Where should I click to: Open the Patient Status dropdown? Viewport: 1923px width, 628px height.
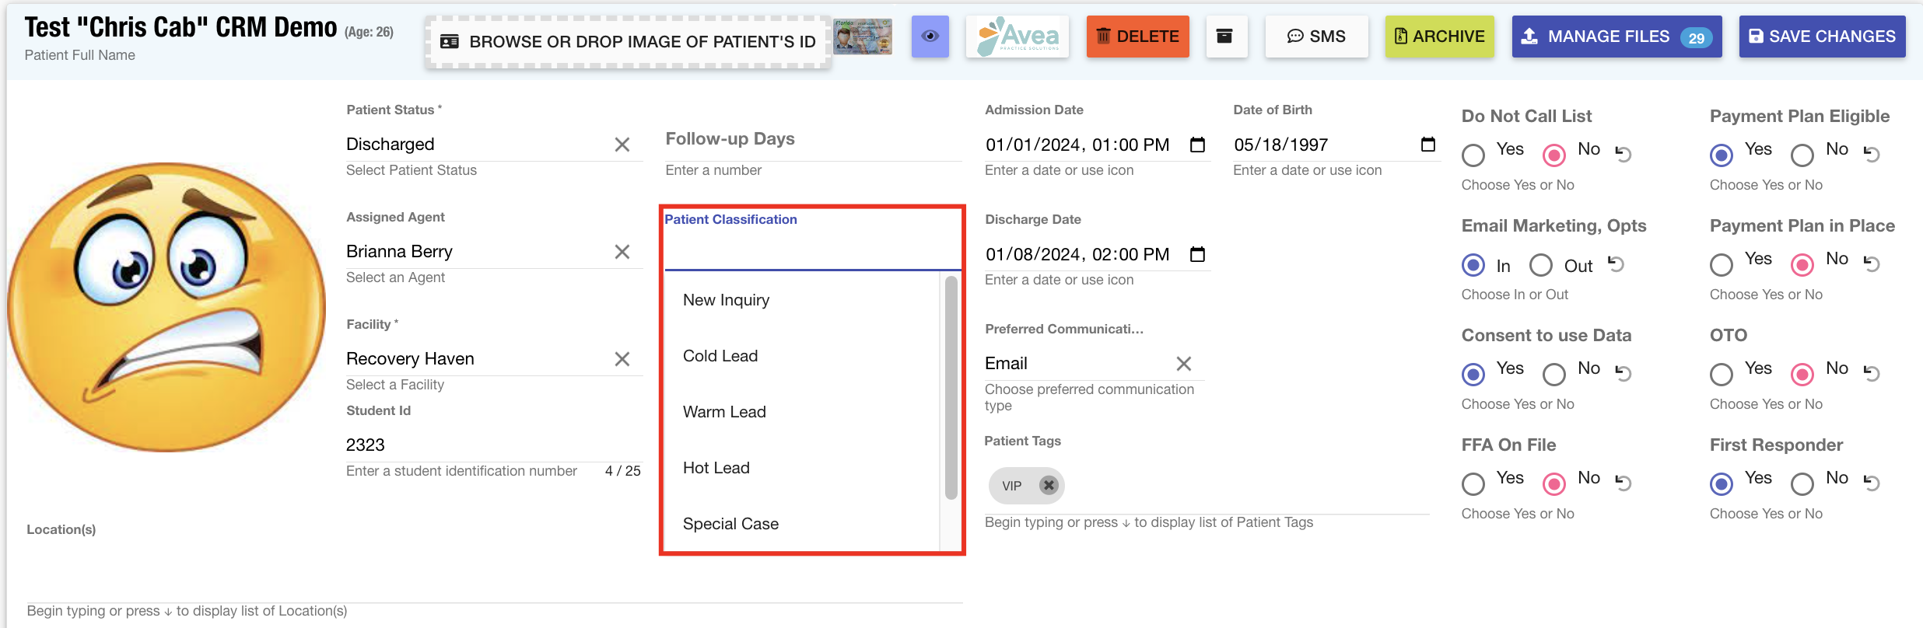pyautogui.click(x=475, y=145)
